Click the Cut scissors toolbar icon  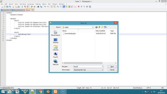(22, 7)
